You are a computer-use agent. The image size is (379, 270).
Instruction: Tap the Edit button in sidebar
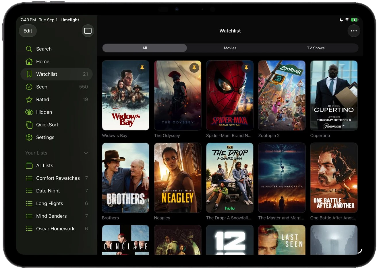[x=28, y=31]
